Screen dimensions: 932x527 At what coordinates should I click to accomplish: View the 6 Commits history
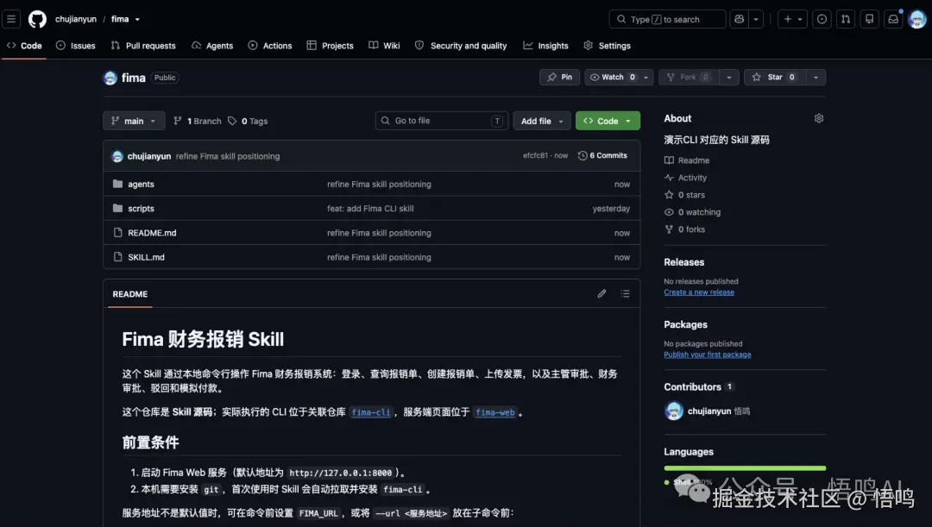point(602,155)
